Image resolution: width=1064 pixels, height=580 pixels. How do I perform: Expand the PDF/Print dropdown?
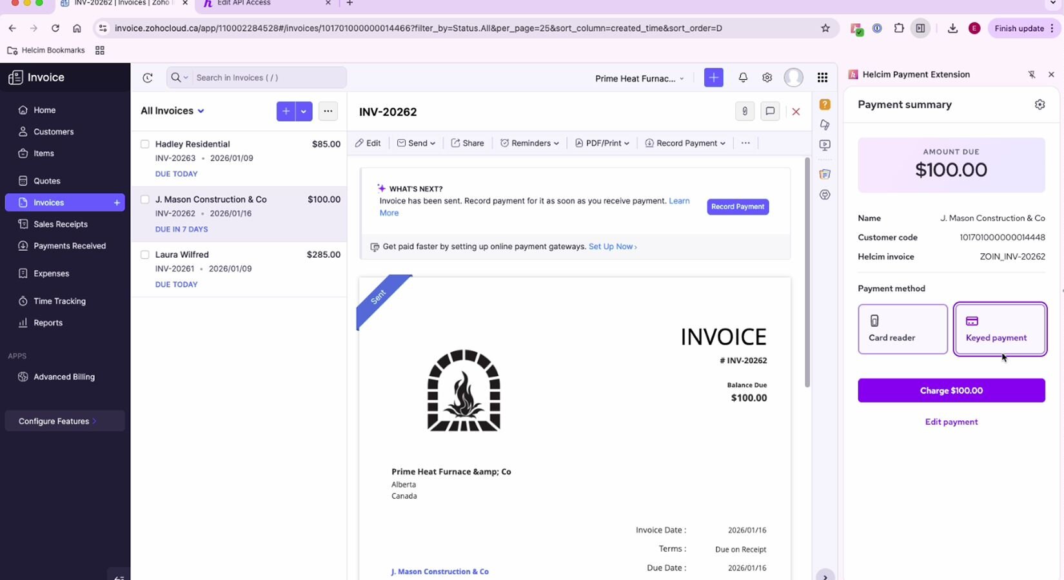[602, 143]
